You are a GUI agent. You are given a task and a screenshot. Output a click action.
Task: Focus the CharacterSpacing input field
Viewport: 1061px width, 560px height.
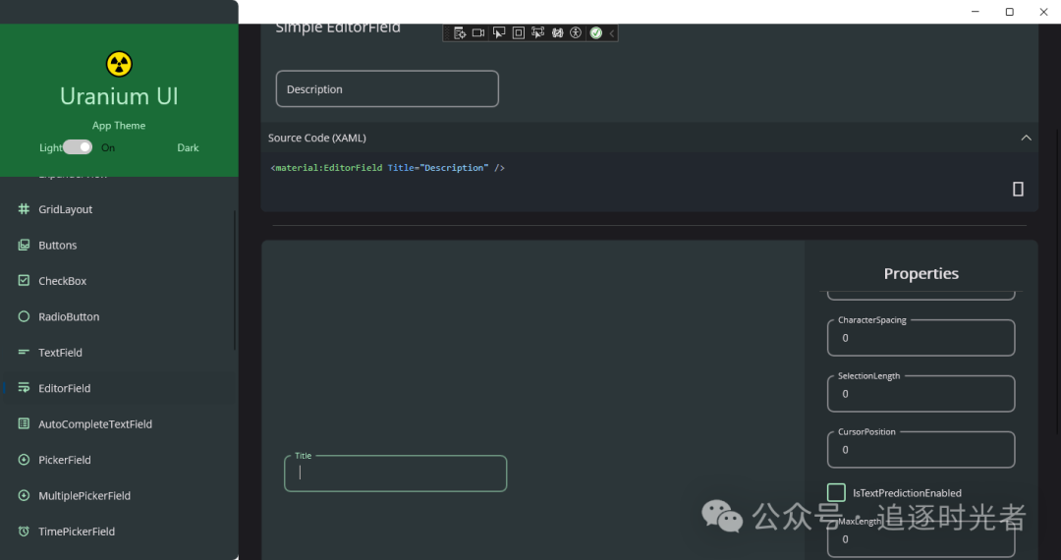click(x=921, y=338)
